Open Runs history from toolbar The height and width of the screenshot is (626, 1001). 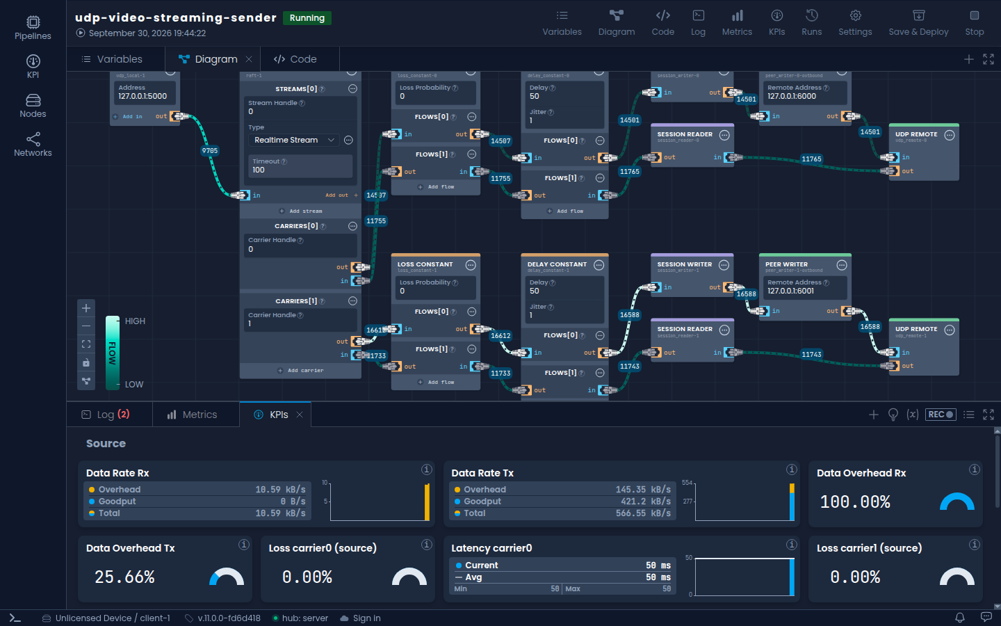click(811, 23)
